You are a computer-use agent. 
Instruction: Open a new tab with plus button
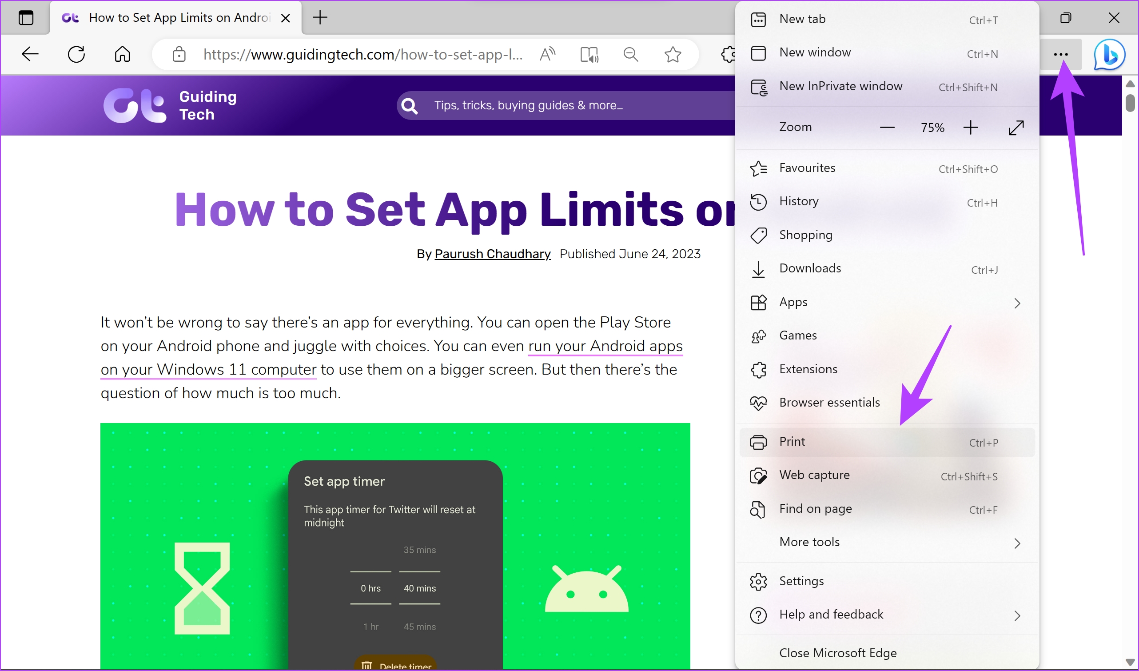coord(320,18)
